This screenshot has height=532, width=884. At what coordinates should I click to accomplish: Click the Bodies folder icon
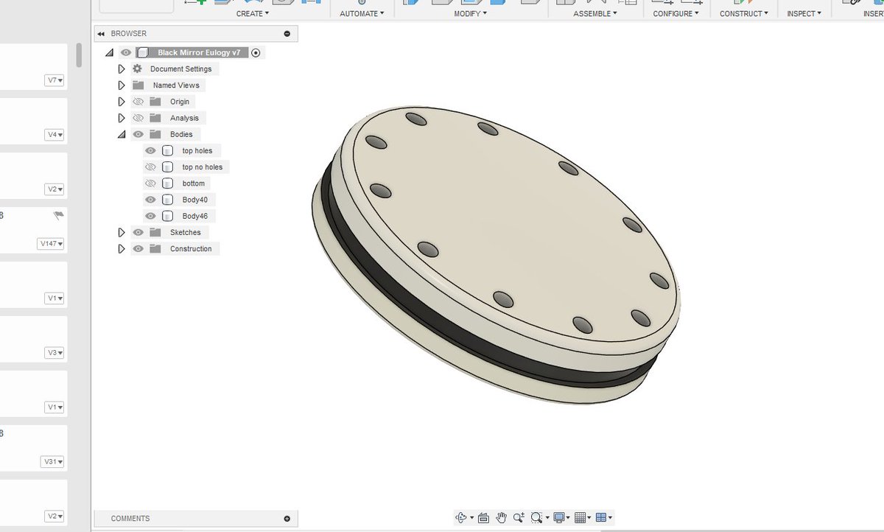(x=155, y=134)
